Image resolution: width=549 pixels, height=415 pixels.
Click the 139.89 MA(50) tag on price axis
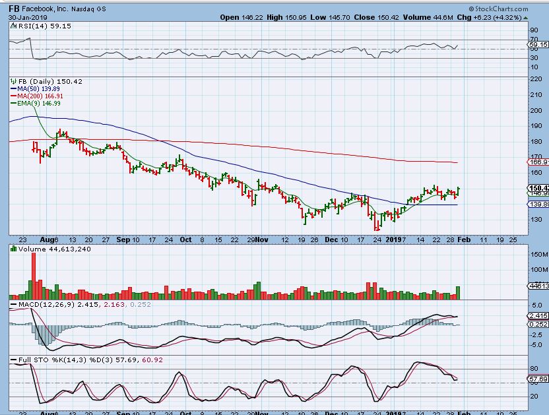click(x=538, y=204)
